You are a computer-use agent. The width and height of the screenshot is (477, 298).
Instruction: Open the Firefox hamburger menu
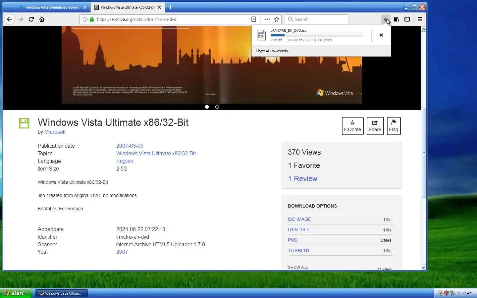click(420, 19)
